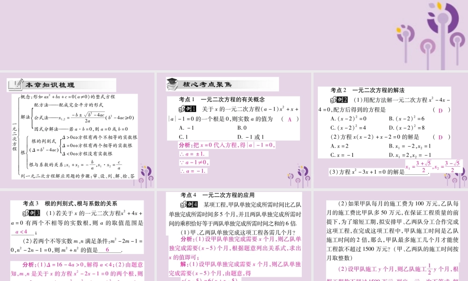Viewport: 468px width, 281px height.
Task: Click the heading 考点 4 一元二次方程的应用
Action: click(218, 195)
